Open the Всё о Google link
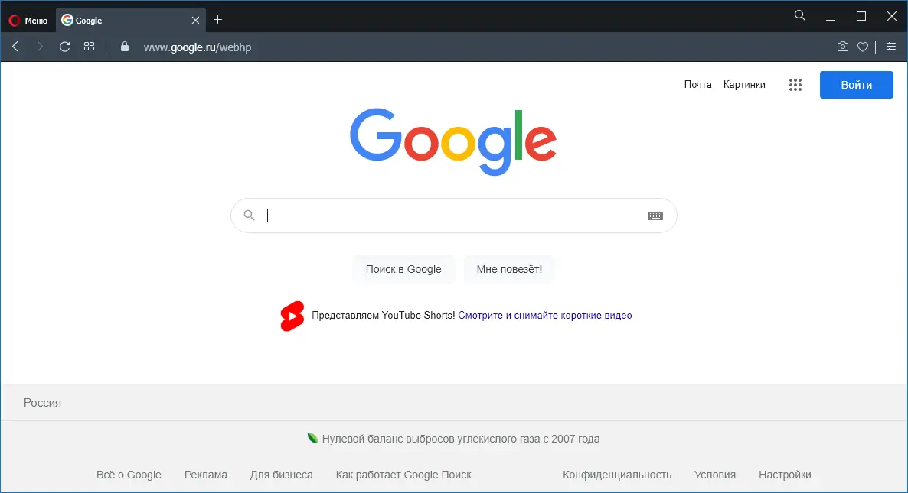908x493 pixels. (129, 475)
